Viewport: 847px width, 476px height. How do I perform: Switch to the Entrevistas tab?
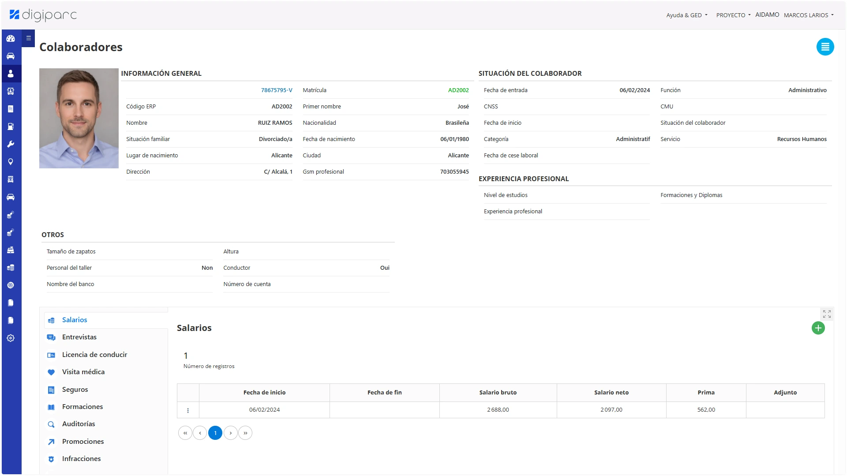point(79,337)
